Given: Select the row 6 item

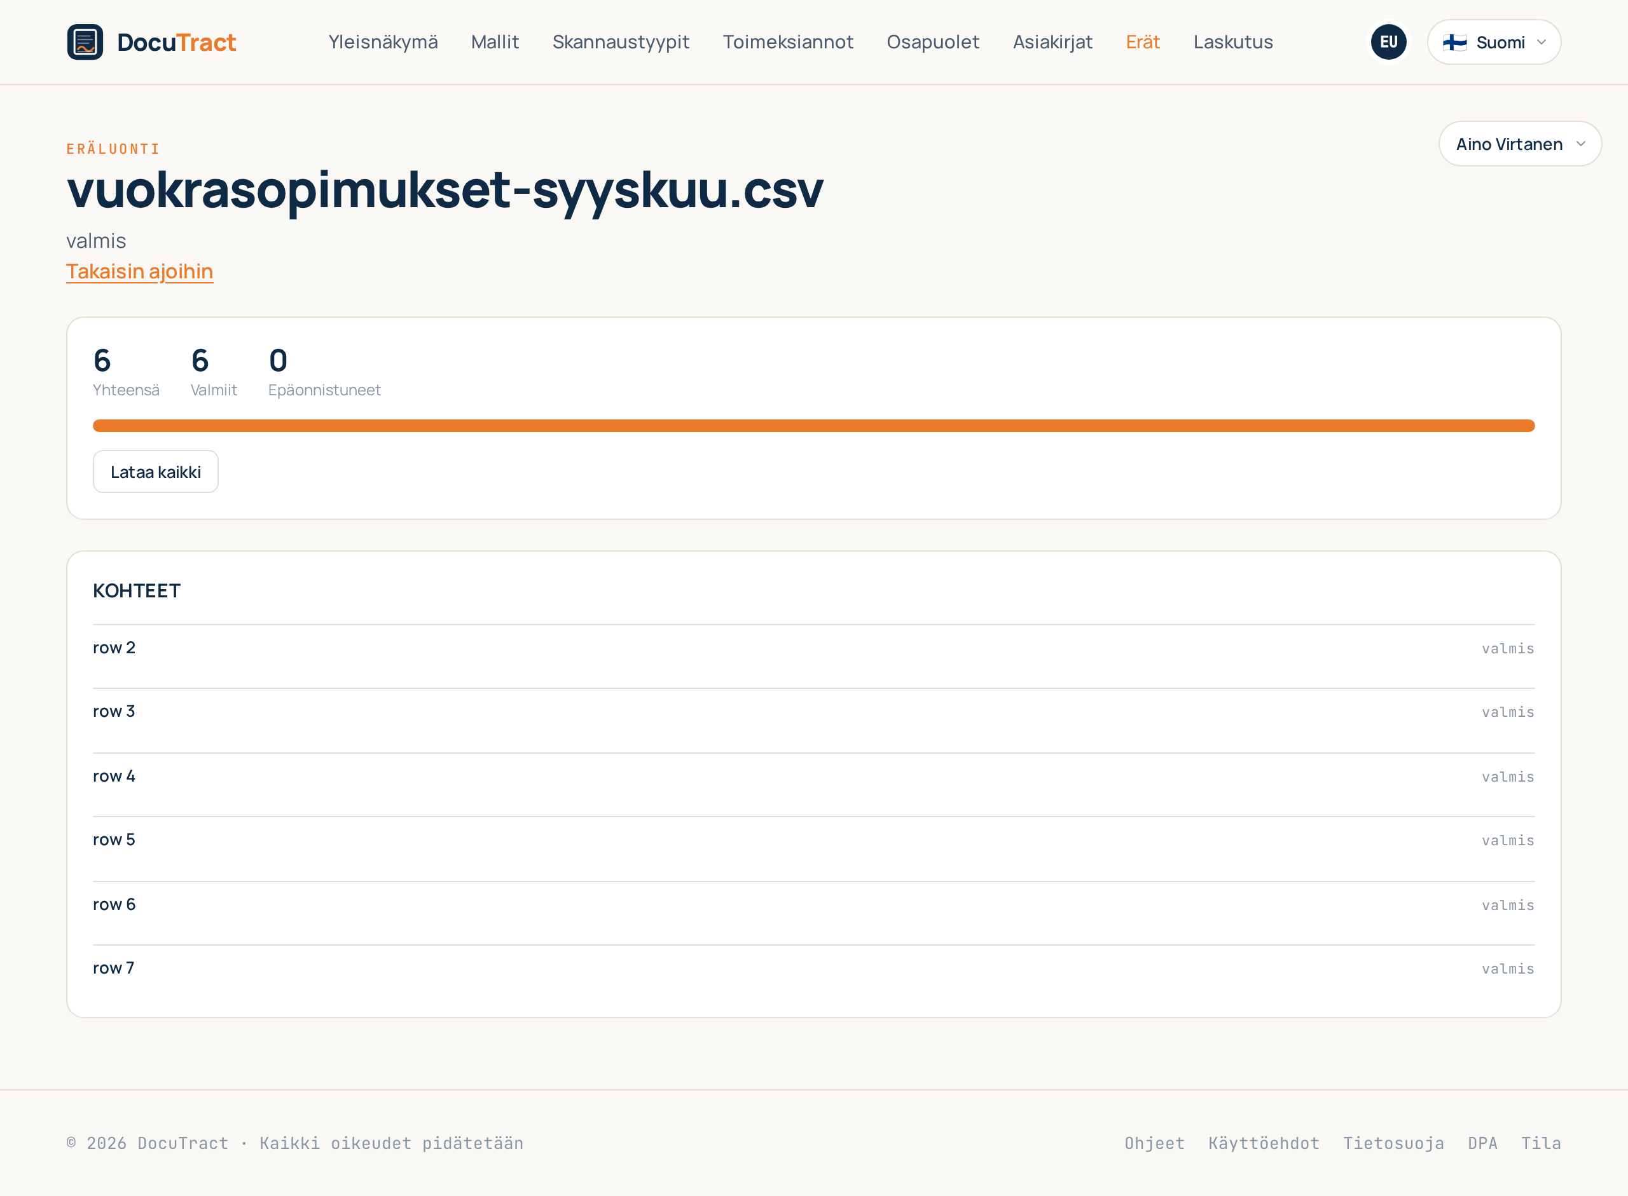Looking at the screenshot, I should point(813,913).
